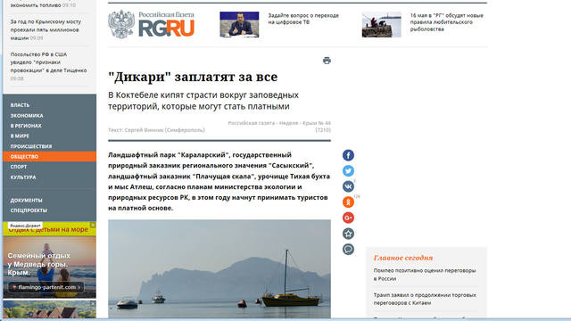Share the article on Twitter
Viewport: 571px width, 321px height.
tap(348, 170)
